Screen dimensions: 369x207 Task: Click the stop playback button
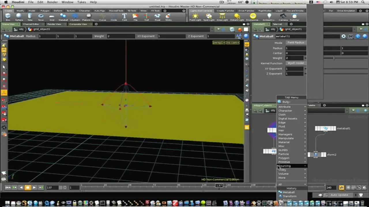point(28,187)
